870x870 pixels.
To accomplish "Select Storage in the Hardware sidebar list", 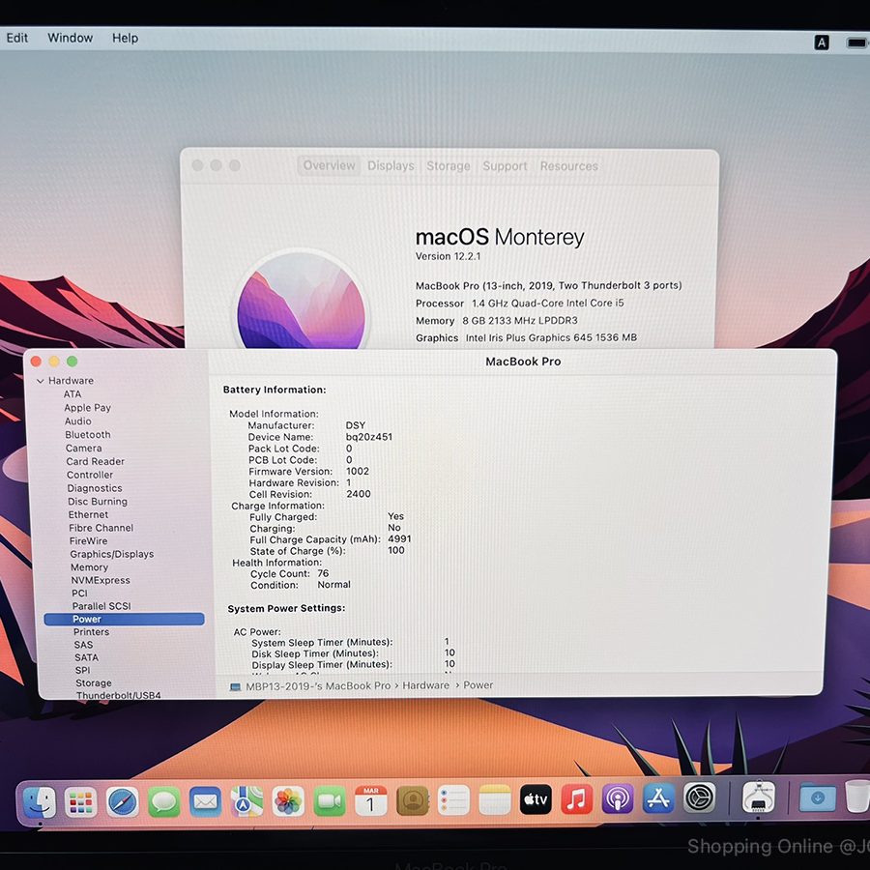I will [93, 683].
